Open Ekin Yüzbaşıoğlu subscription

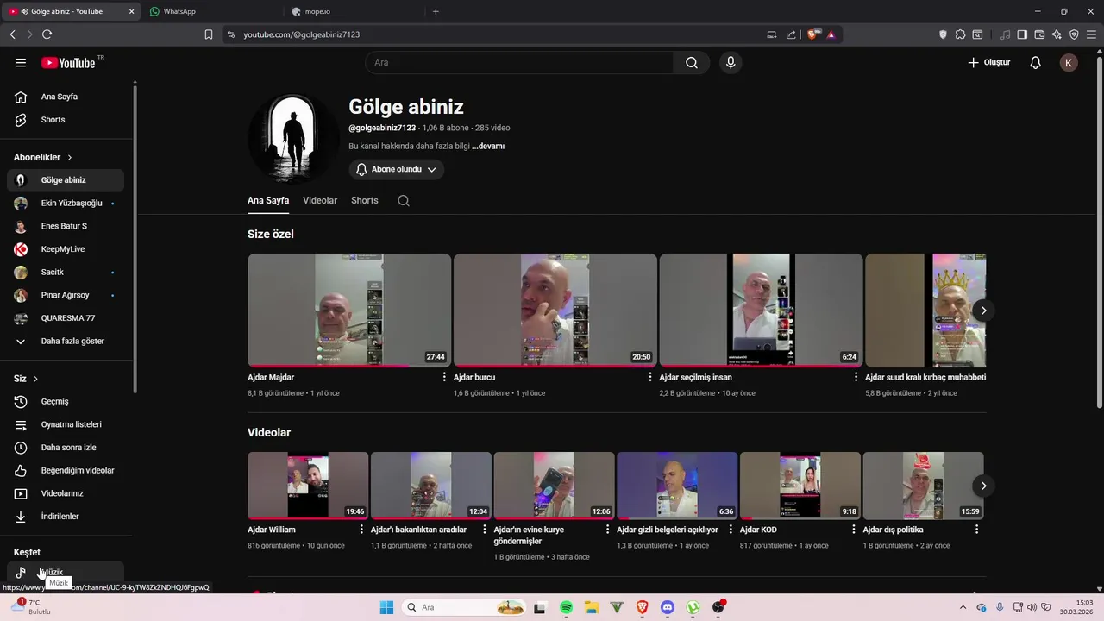(66, 203)
